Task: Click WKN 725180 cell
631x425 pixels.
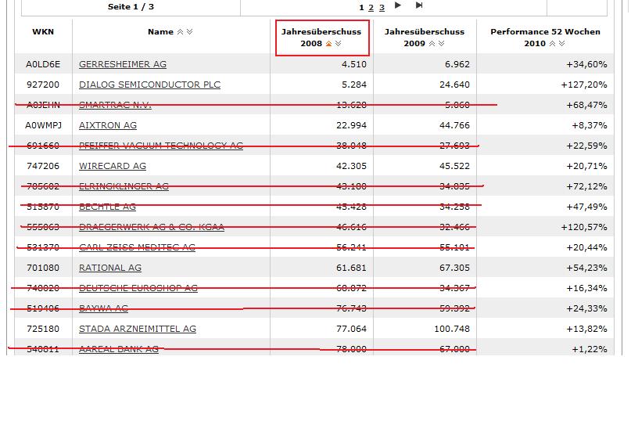Action: pos(43,329)
